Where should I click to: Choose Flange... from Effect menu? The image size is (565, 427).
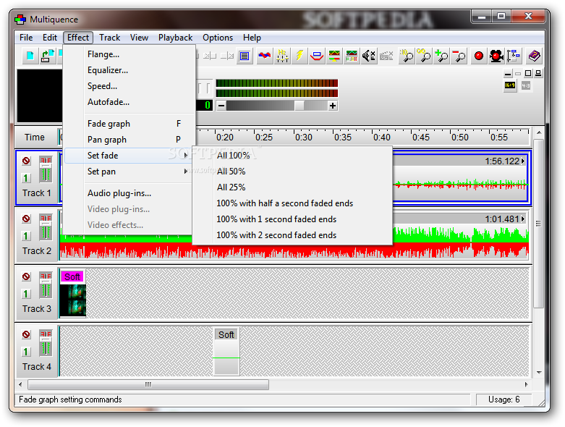(129, 54)
